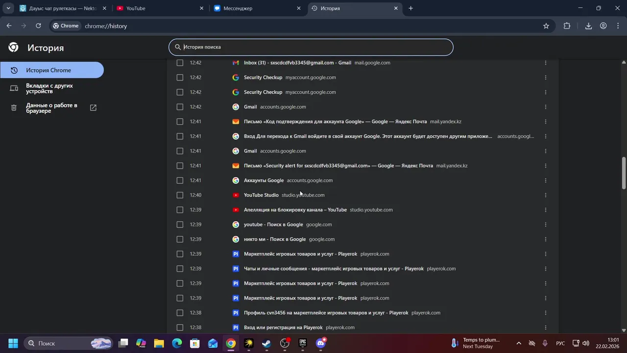
Task: Open the Письмо Security alert Yandex mail link
Action: coord(338,166)
